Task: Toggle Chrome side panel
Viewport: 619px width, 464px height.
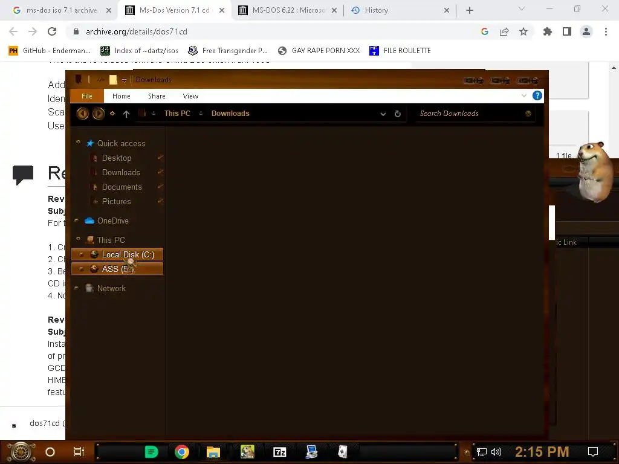Action: coord(567,31)
